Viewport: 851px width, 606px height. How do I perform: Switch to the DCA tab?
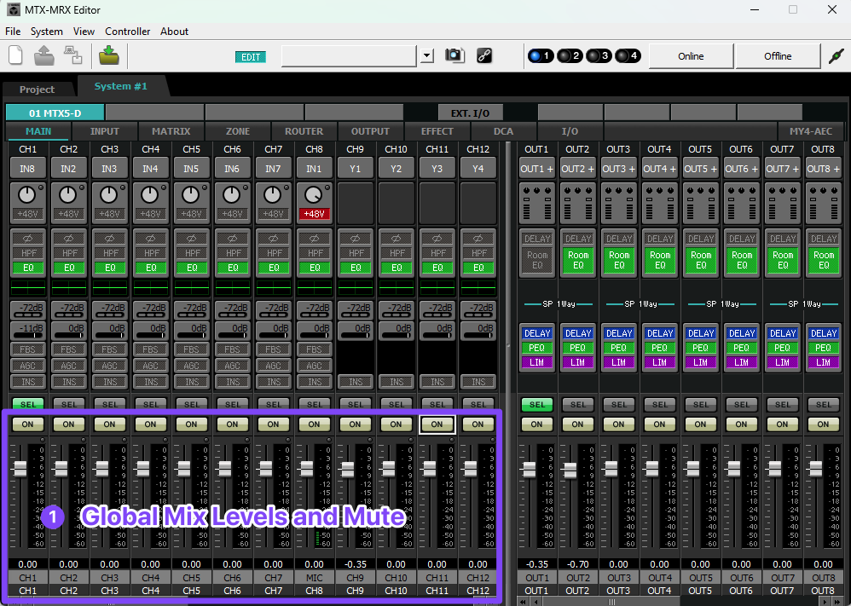(x=504, y=131)
